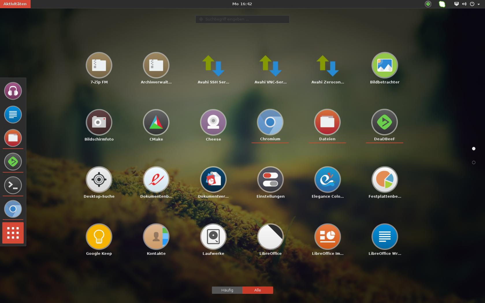485x303 pixels.
Task: Open Avahi SSH Server browser
Action: point(213,66)
